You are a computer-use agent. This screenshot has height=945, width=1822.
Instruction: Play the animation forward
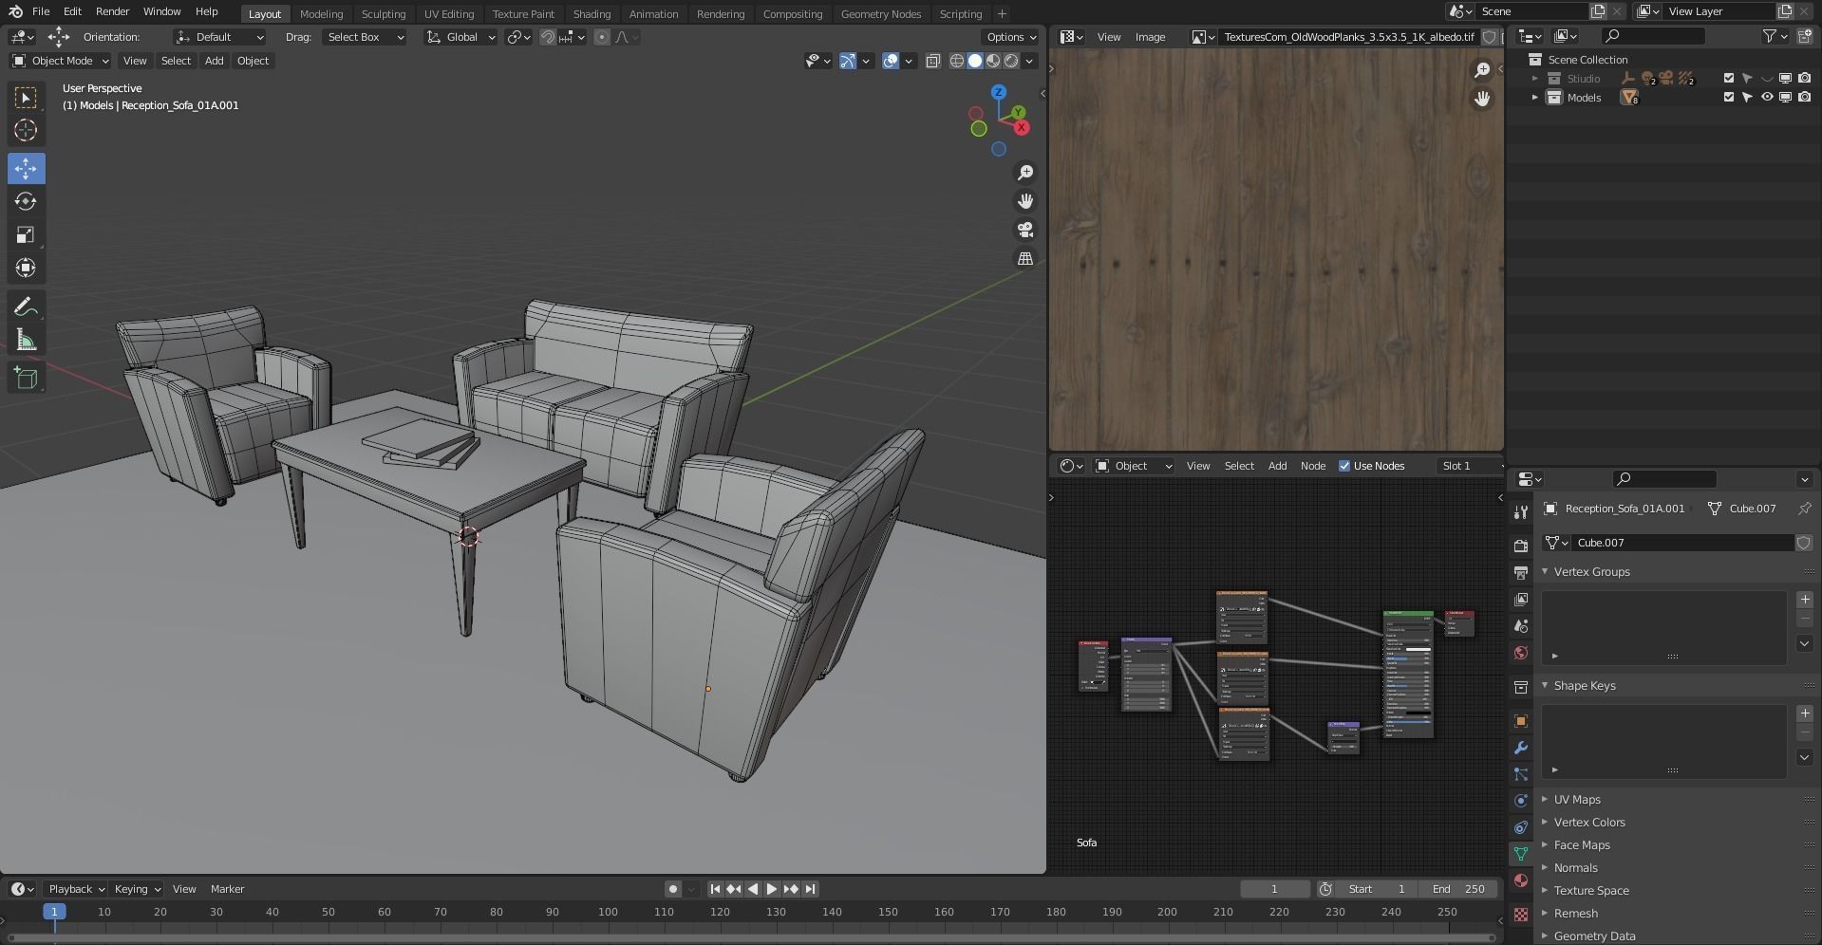[x=772, y=889]
